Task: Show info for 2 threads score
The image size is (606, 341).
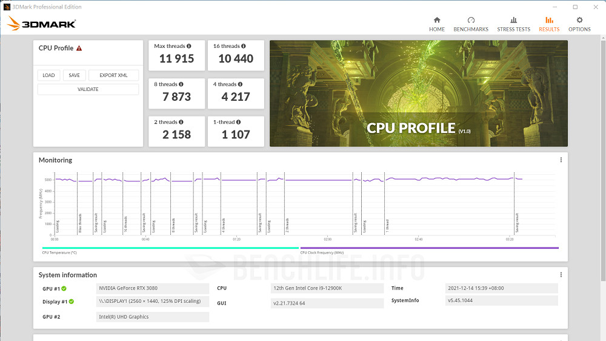Action: (x=181, y=122)
